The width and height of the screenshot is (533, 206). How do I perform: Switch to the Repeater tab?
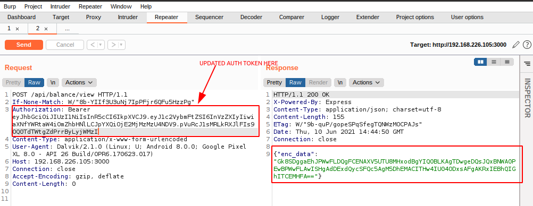(x=166, y=18)
